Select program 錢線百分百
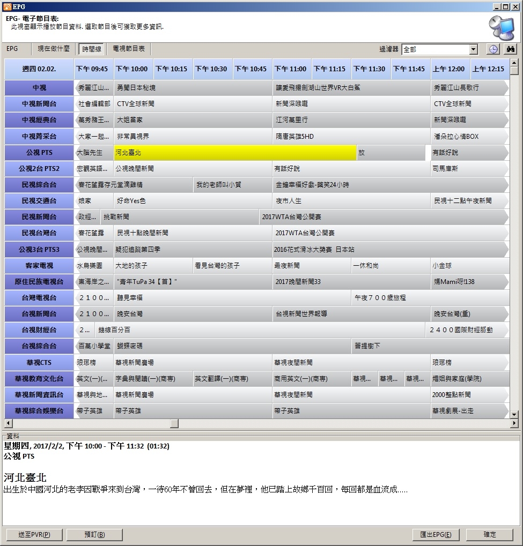The height and width of the screenshot is (546, 523). pos(260,330)
